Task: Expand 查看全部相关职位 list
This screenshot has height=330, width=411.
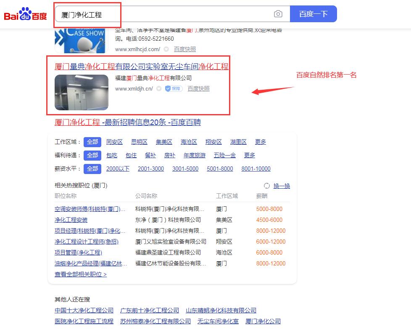Action: [81, 275]
